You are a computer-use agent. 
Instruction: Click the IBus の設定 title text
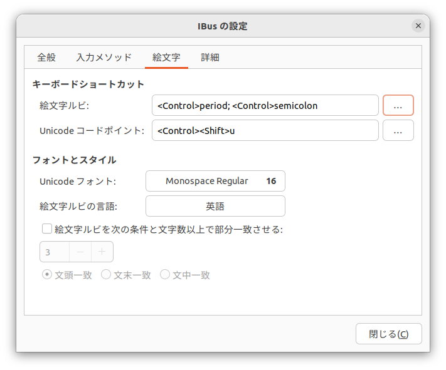pos(223,26)
